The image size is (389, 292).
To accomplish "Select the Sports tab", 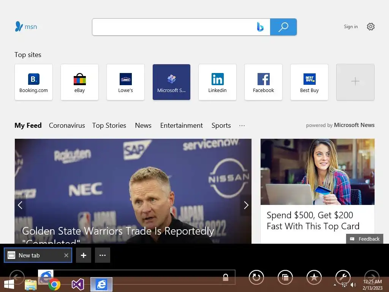I will point(221,125).
